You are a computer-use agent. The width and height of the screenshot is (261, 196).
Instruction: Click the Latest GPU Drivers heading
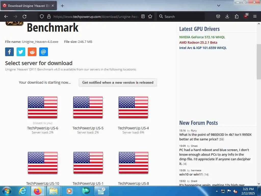pyautogui.click(x=199, y=29)
